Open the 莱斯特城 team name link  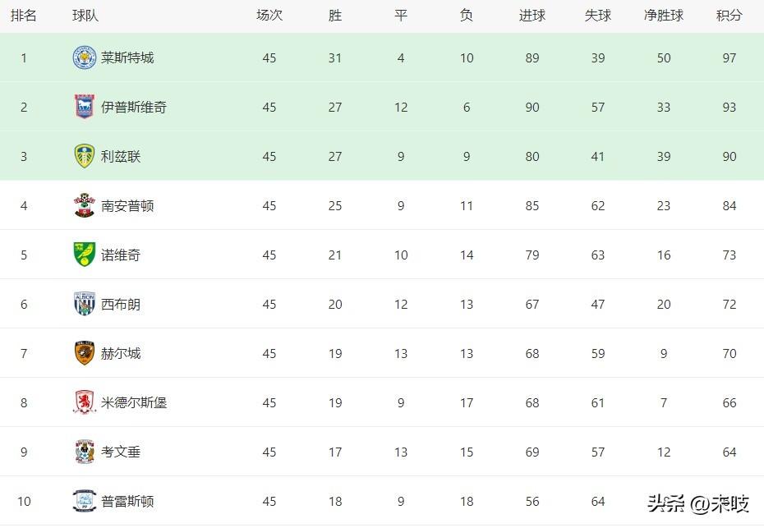coord(127,58)
